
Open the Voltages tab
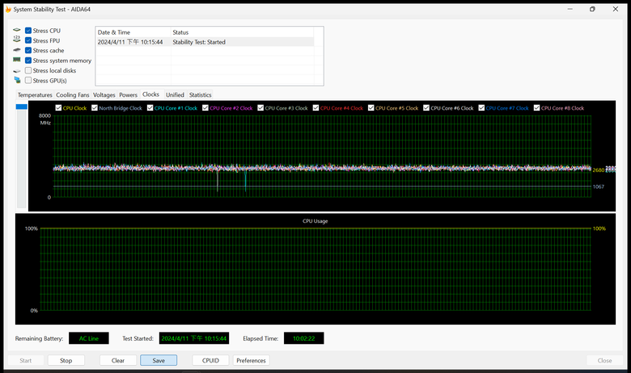click(104, 95)
